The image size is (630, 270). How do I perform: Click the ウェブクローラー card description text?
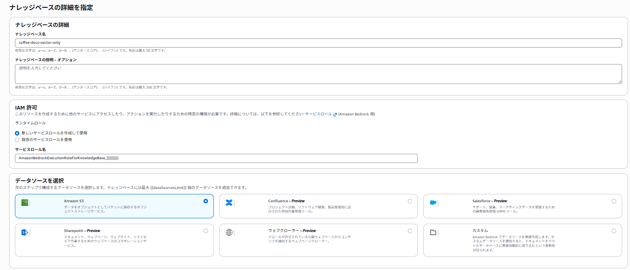click(x=309, y=239)
